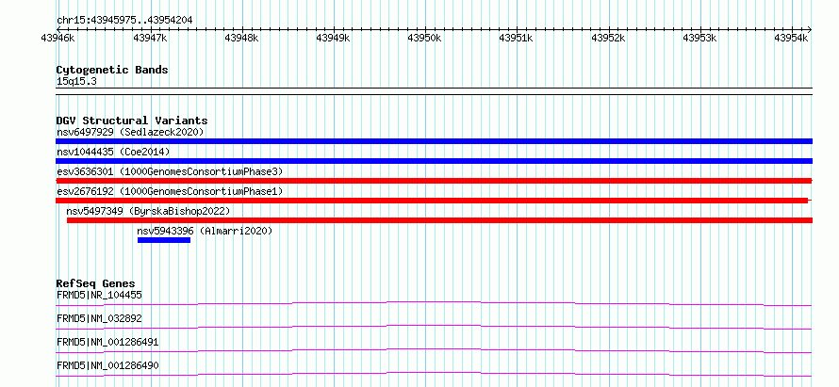Viewport: 839px width, 387px height.
Task: Open the FRMD5|NM_032892 transcript label
Action: pyautogui.click(x=99, y=318)
